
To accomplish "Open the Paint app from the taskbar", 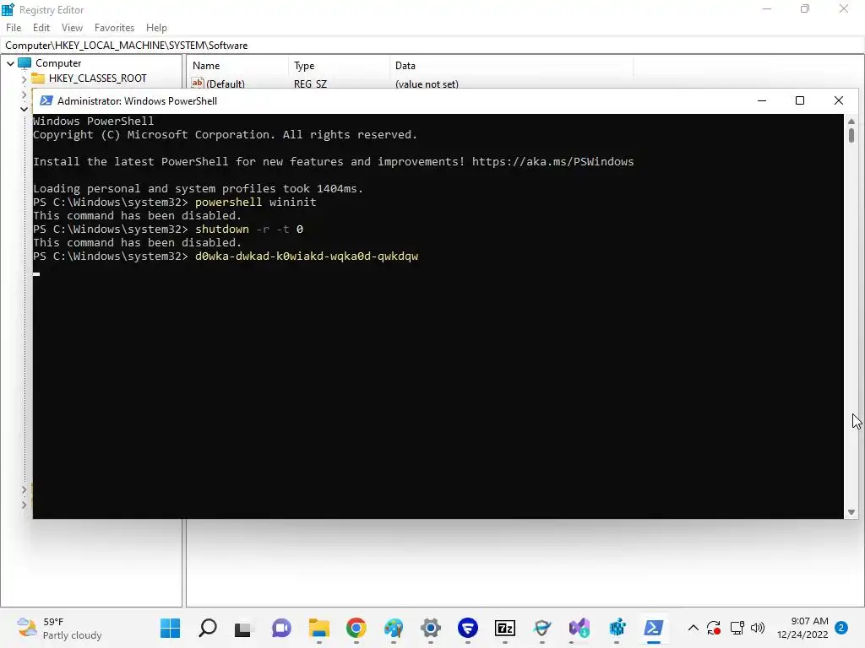I will 394,628.
